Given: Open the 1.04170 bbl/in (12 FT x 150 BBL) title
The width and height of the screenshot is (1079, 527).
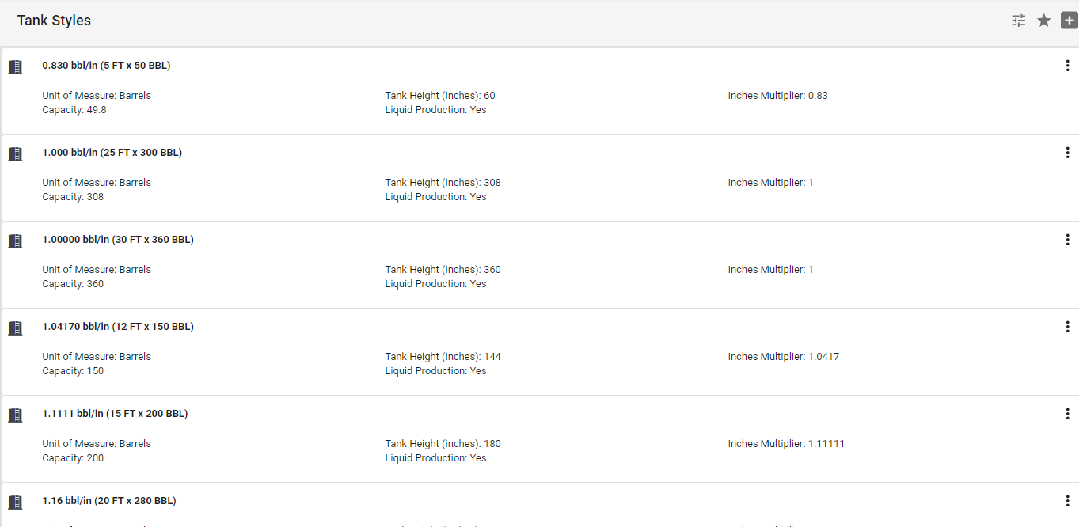Looking at the screenshot, I should 118,327.
